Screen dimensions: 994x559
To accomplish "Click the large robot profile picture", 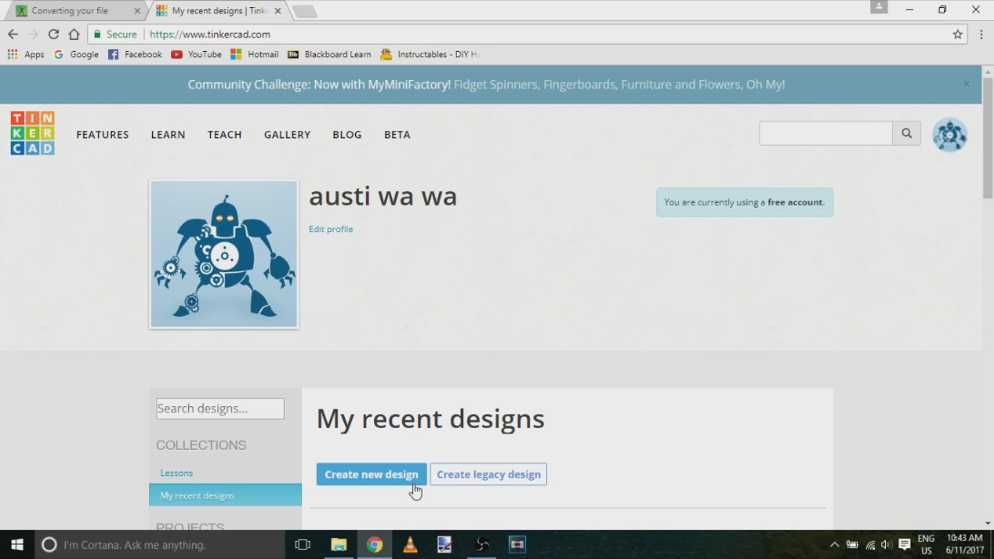I will (x=224, y=254).
